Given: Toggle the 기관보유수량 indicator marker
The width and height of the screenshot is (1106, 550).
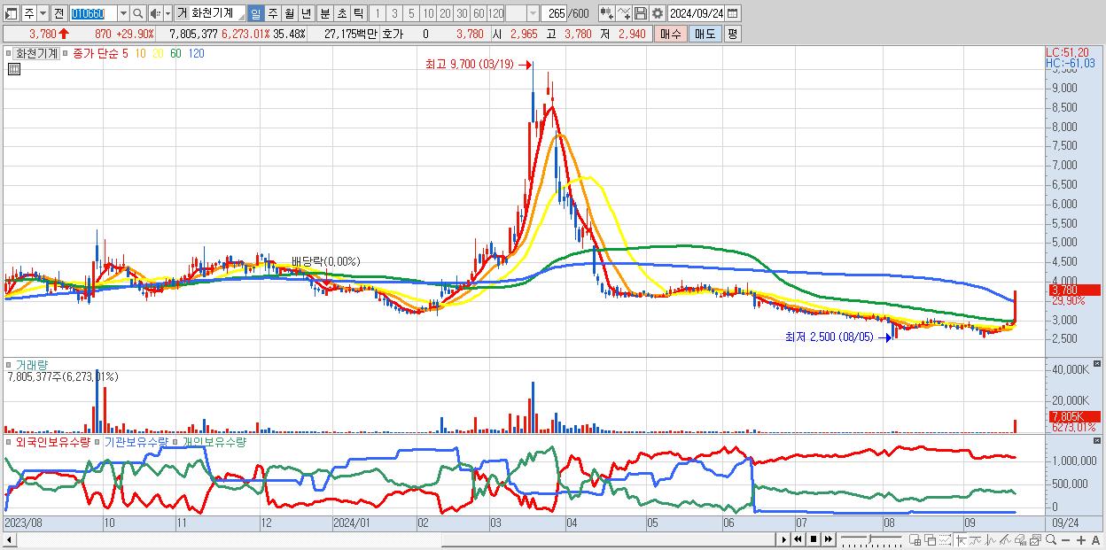Looking at the screenshot, I should pos(97,441).
